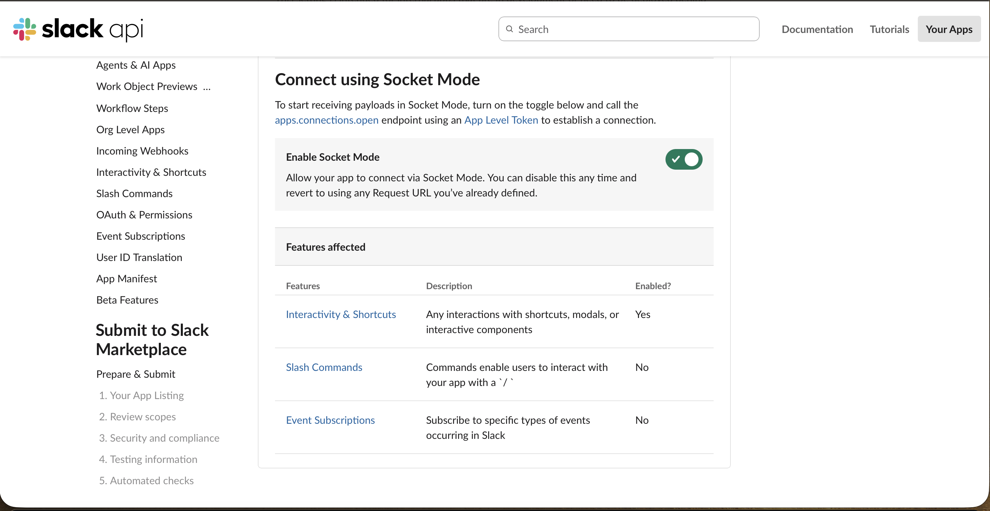Go to Security and compliance step
990x511 pixels.
point(159,438)
